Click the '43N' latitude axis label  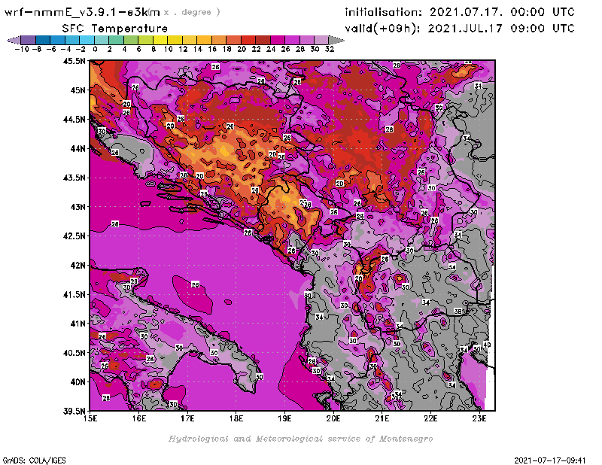pyautogui.click(x=78, y=207)
